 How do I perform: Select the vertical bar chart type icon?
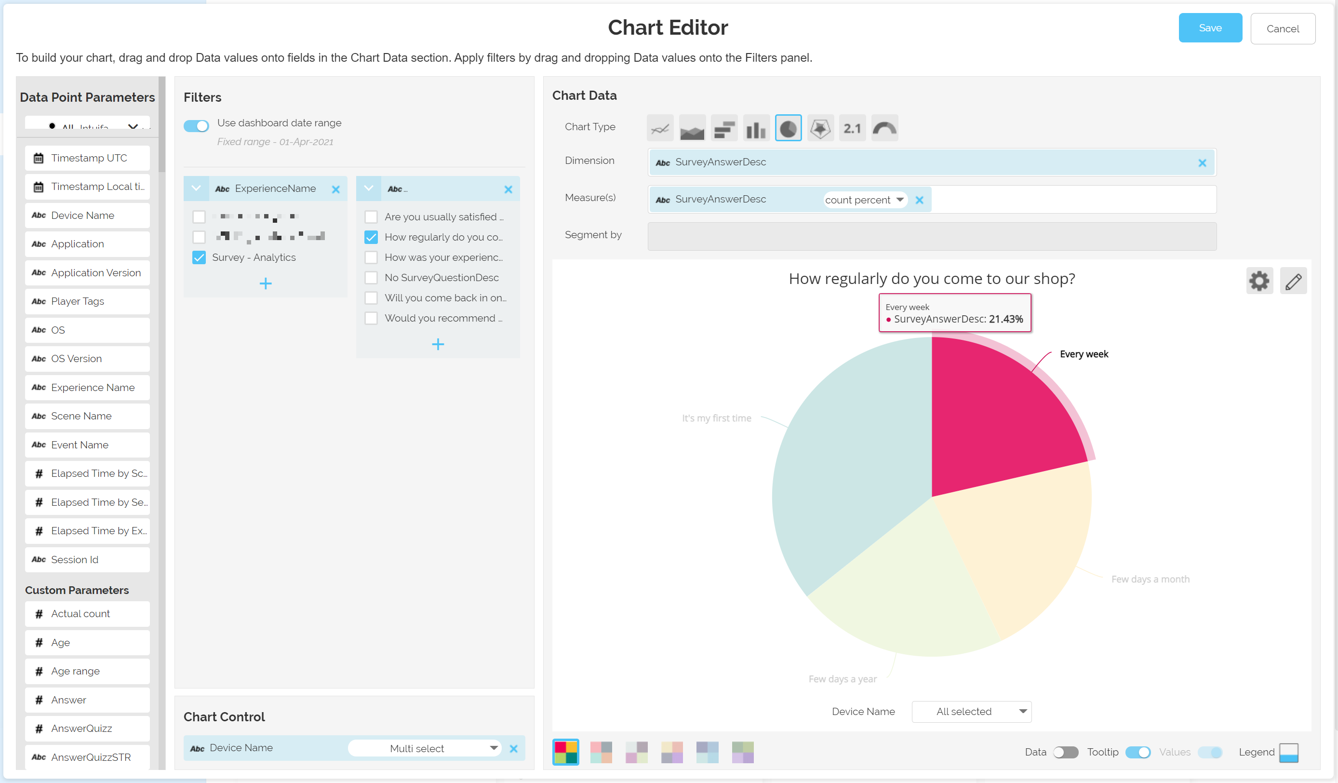[756, 128]
